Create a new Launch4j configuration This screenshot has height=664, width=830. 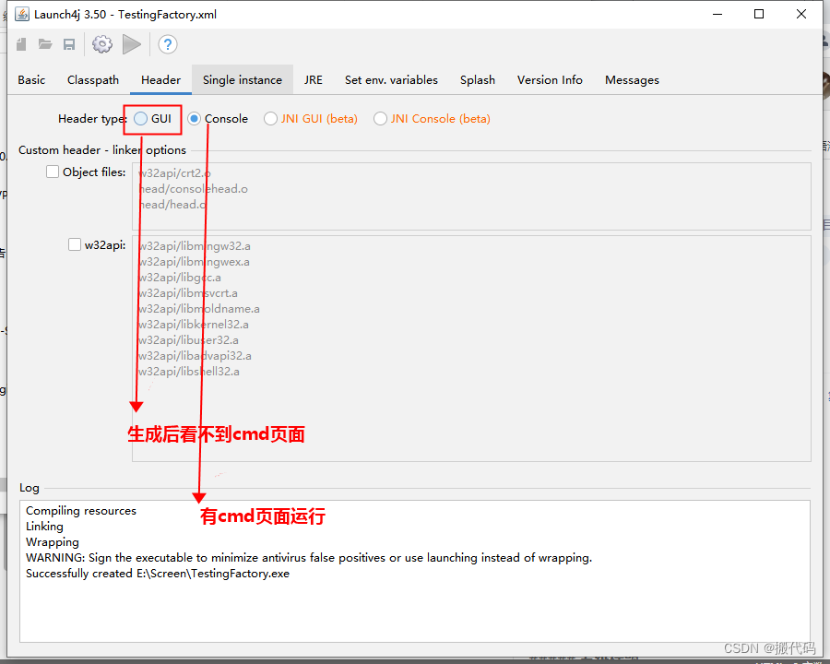[x=20, y=43]
